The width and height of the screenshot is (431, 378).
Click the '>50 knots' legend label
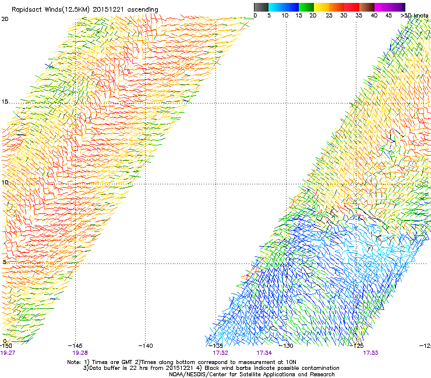[414, 16]
